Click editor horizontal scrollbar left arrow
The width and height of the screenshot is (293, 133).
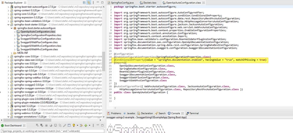click(x=115, y=108)
